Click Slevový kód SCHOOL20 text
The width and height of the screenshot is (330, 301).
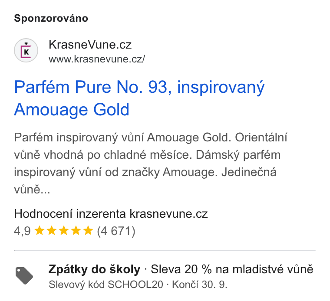(x=106, y=285)
